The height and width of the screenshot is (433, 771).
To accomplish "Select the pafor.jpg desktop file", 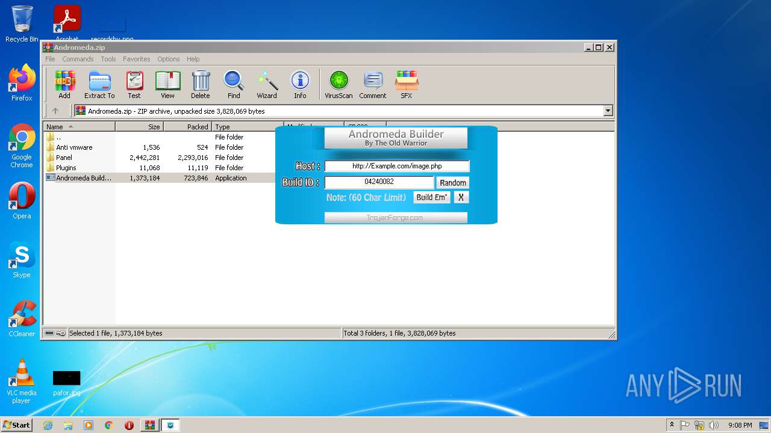I will [66, 383].
